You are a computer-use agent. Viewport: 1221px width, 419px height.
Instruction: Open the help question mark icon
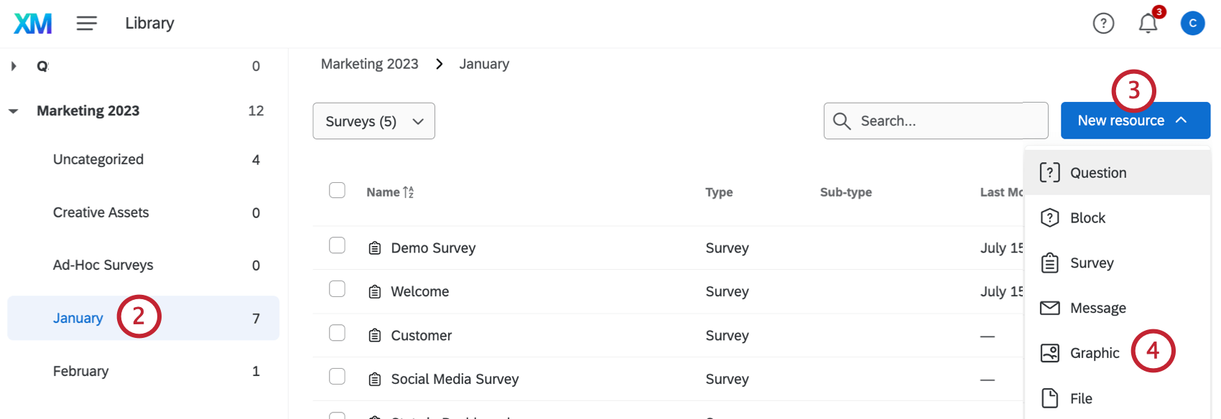point(1103,24)
